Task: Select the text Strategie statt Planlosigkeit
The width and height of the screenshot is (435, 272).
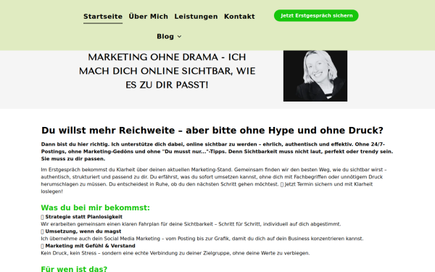Action: (x=84, y=217)
